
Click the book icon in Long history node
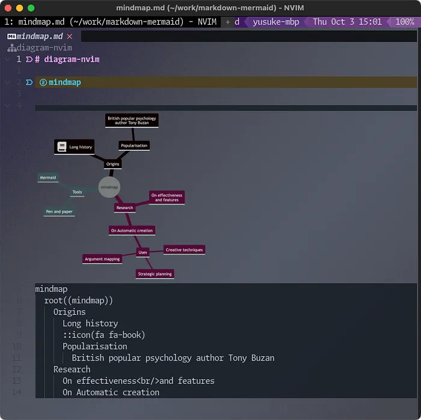(x=62, y=147)
